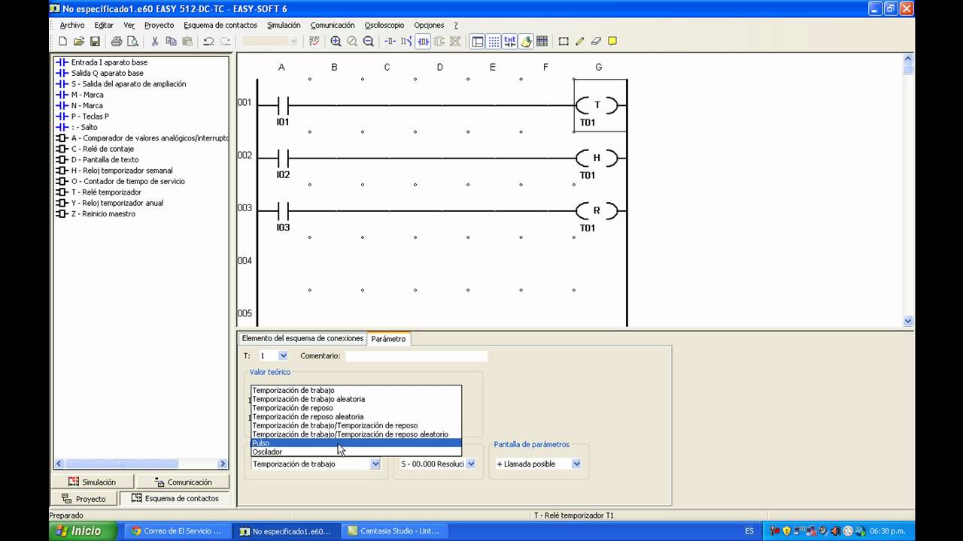Click the panel layout view toolbar icon
Image resolution: width=963 pixels, height=541 pixels.
tap(477, 41)
